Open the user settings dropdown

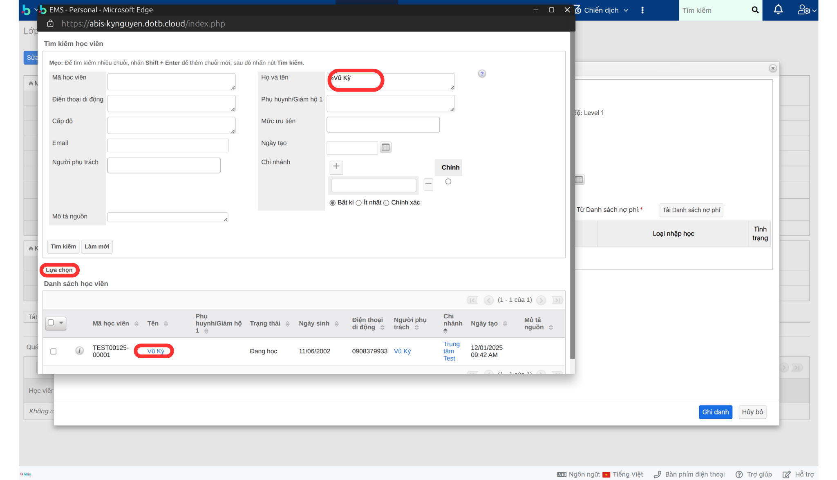point(807,10)
